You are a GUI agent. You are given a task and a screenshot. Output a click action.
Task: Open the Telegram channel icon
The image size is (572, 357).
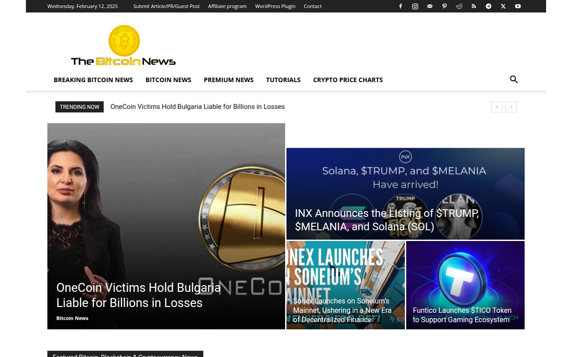point(488,6)
